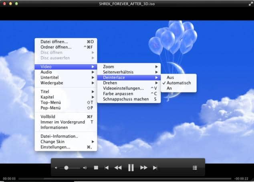254x182 pixels.
Task: Jump to the previous chapter
Action: [x=107, y=168]
